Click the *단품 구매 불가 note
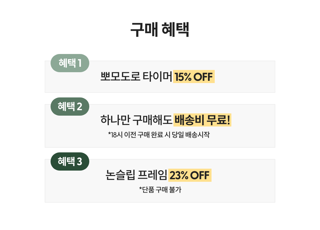Viewport: 320px width, 230px height. coord(160,190)
